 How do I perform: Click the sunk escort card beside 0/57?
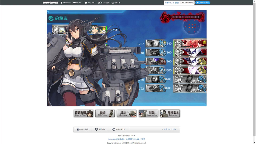pos(156,43)
